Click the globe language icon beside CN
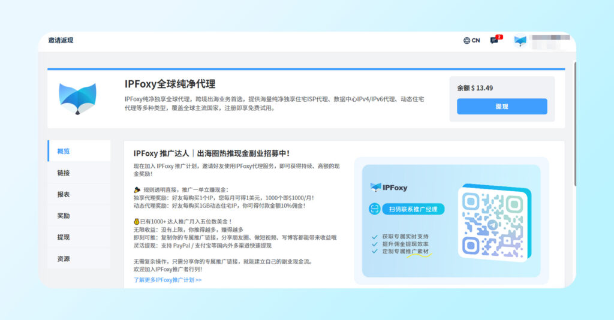The image size is (614, 320). (x=467, y=41)
